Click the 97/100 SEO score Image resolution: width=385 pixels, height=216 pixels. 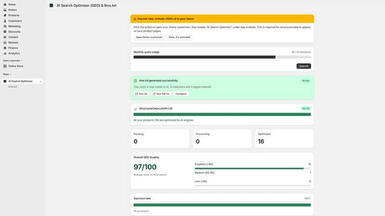click(x=145, y=167)
